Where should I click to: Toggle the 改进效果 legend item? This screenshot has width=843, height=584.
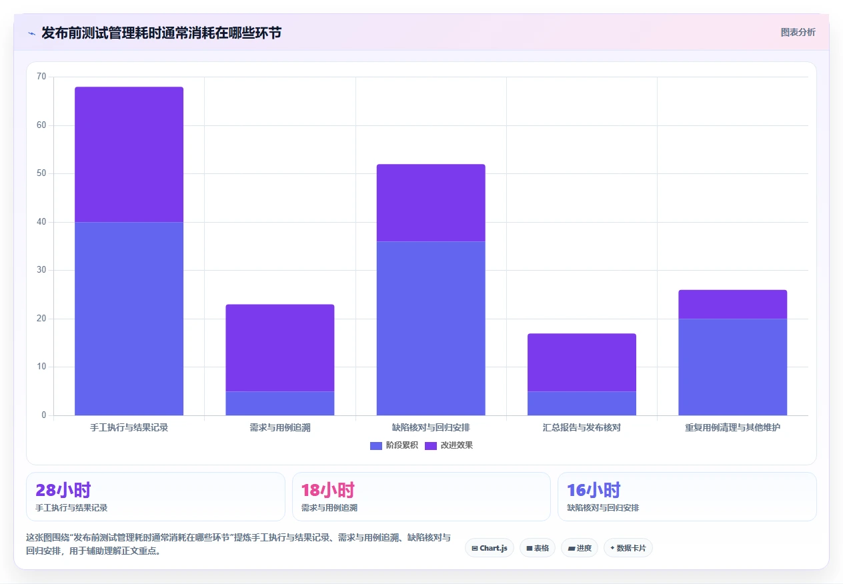click(x=449, y=445)
